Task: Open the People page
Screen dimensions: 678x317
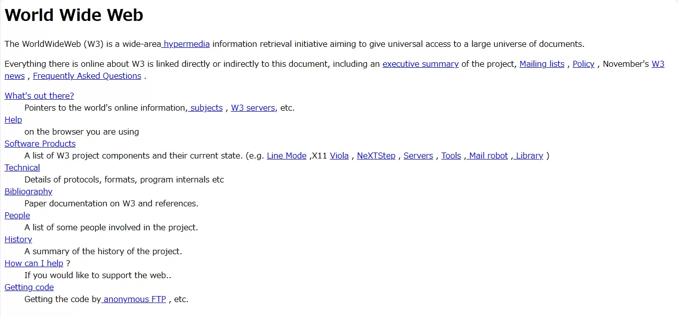Action: click(x=17, y=215)
